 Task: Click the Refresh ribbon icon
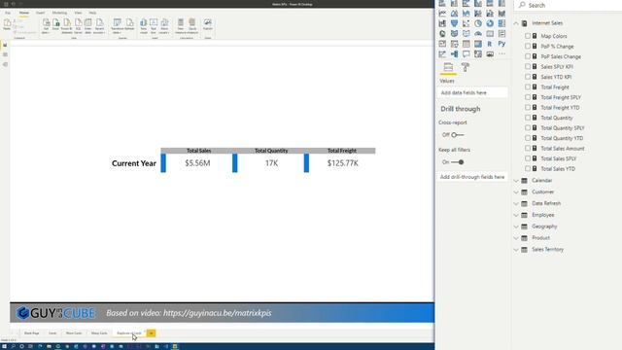tap(129, 24)
